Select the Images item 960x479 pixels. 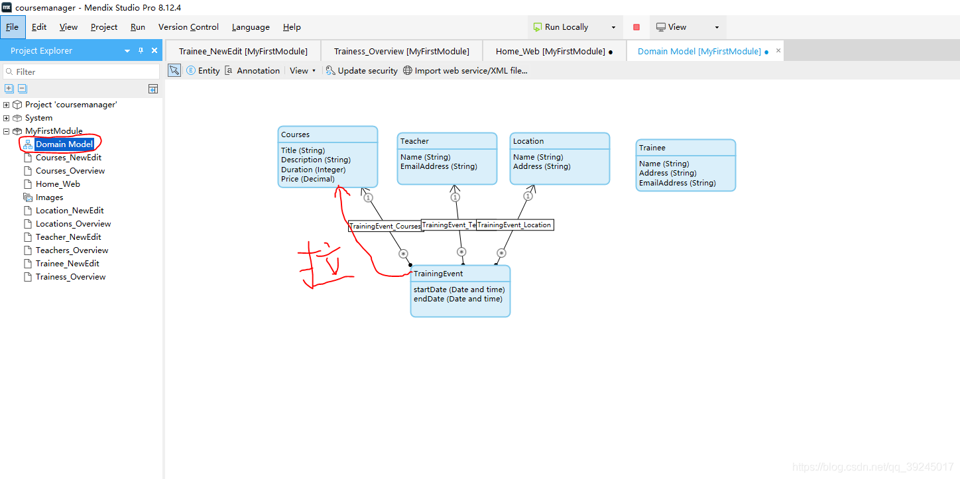(x=50, y=197)
